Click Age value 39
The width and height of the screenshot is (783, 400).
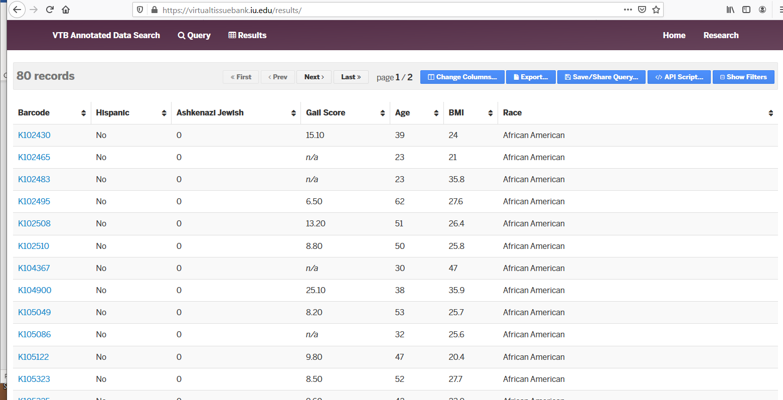pyautogui.click(x=400, y=135)
